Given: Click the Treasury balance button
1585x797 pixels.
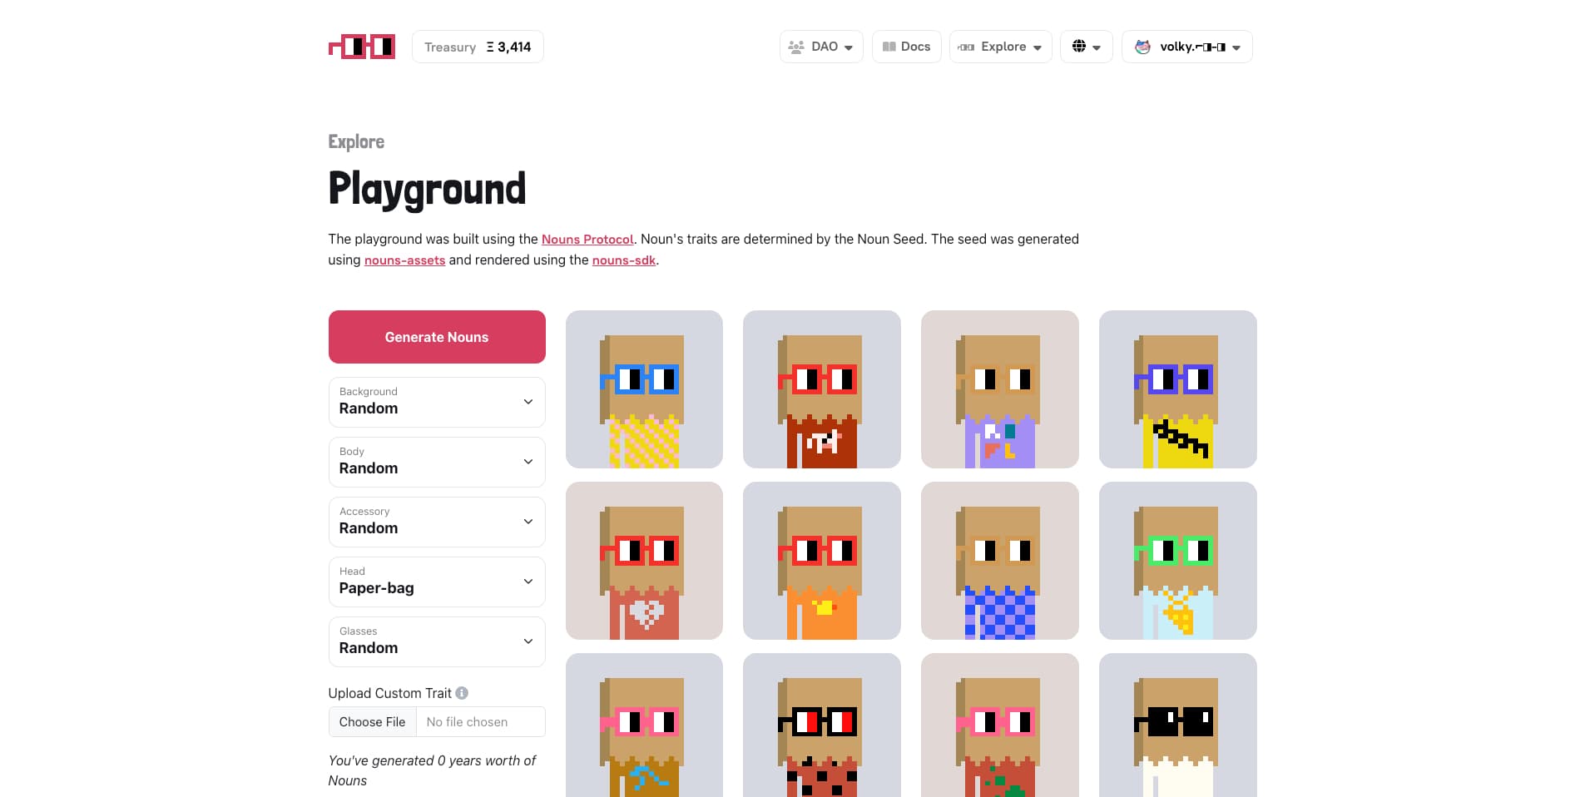Looking at the screenshot, I should [478, 47].
